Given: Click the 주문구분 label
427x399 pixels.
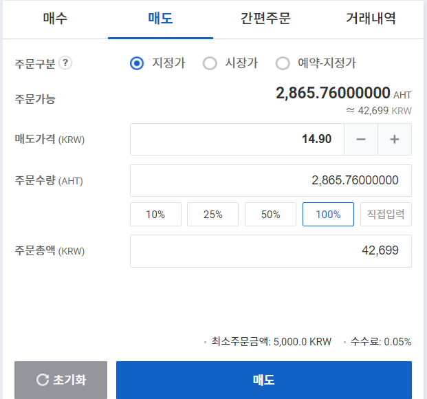Looking at the screenshot, I should [x=35, y=64].
